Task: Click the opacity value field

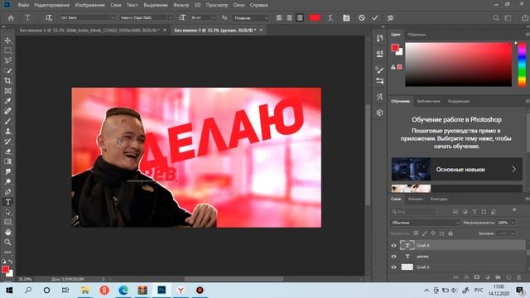Action: (503, 223)
